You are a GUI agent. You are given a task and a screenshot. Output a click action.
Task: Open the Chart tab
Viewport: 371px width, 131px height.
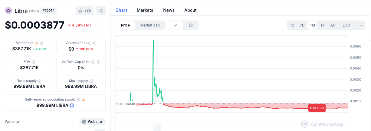pyautogui.click(x=121, y=10)
